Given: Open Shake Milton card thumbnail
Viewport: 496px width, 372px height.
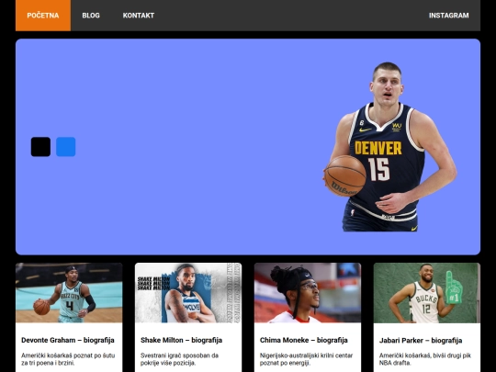Looking at the screenshot, I should tap(188, 293).
